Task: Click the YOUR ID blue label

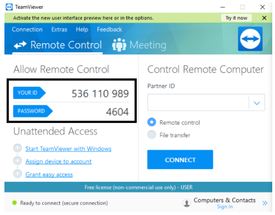Action: pos(29,93)
